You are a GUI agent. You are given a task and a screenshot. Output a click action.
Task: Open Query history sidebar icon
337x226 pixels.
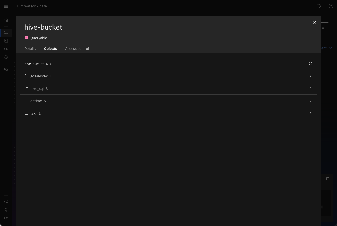(6, 57)
